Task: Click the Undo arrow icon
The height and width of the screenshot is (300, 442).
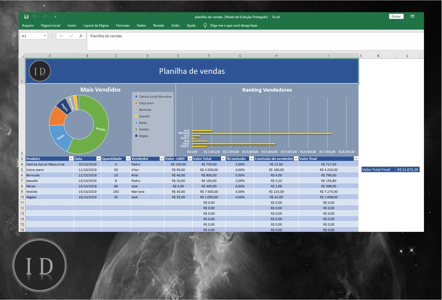Action: [34, 17]
